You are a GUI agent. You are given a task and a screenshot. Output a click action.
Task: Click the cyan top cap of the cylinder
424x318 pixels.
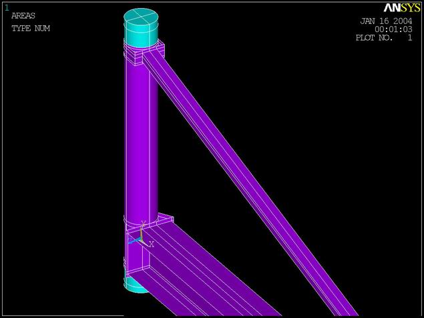pyautogui.click(x=141, y=28)
